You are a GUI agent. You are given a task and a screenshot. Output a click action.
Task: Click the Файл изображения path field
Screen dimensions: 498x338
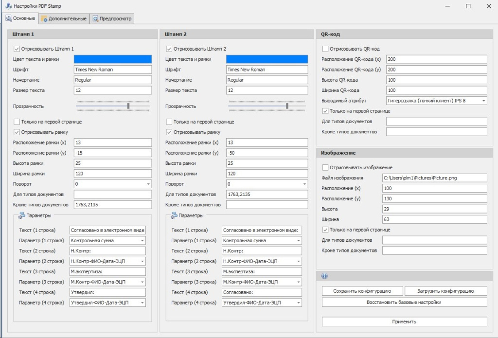point(434,178)
